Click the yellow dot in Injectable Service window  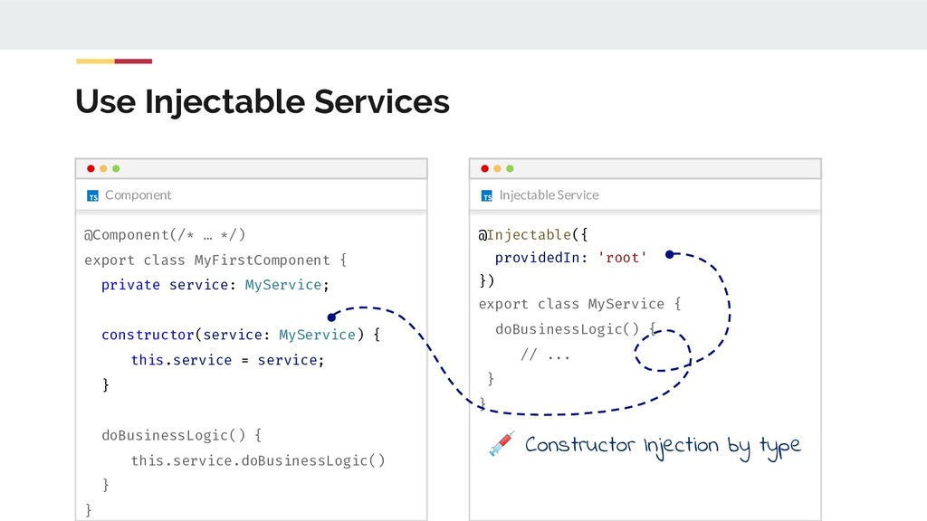coord(497,169)
